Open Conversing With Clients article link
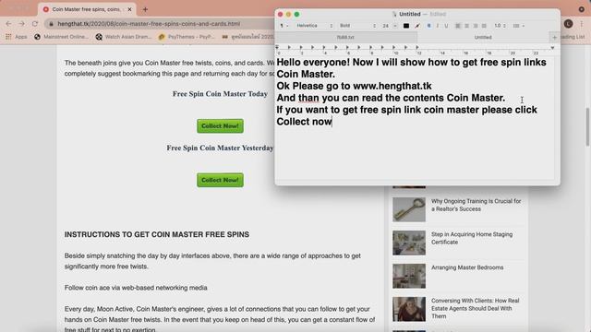 (x=476, y=308)
